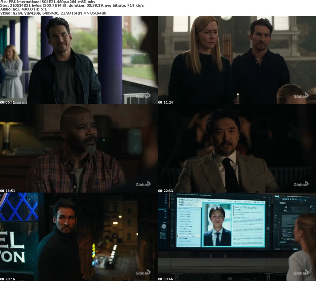The image size is (316, 281).
Task: Click the Kenzo Takeyama name on the monitor
Action: click(245, 207)
